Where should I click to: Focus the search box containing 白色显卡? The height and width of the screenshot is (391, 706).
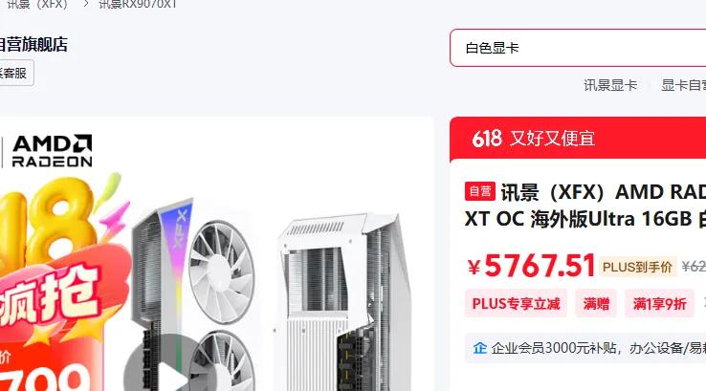[x=578, y=48]
